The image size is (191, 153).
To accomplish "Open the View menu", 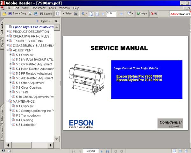I will (x=25, y=8).
